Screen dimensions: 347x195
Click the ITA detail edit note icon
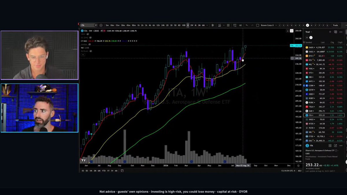point(335,146)
